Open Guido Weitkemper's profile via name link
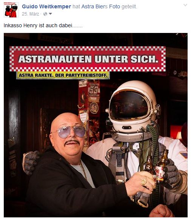This screenshot has height=220, width=191. point(46,6)
